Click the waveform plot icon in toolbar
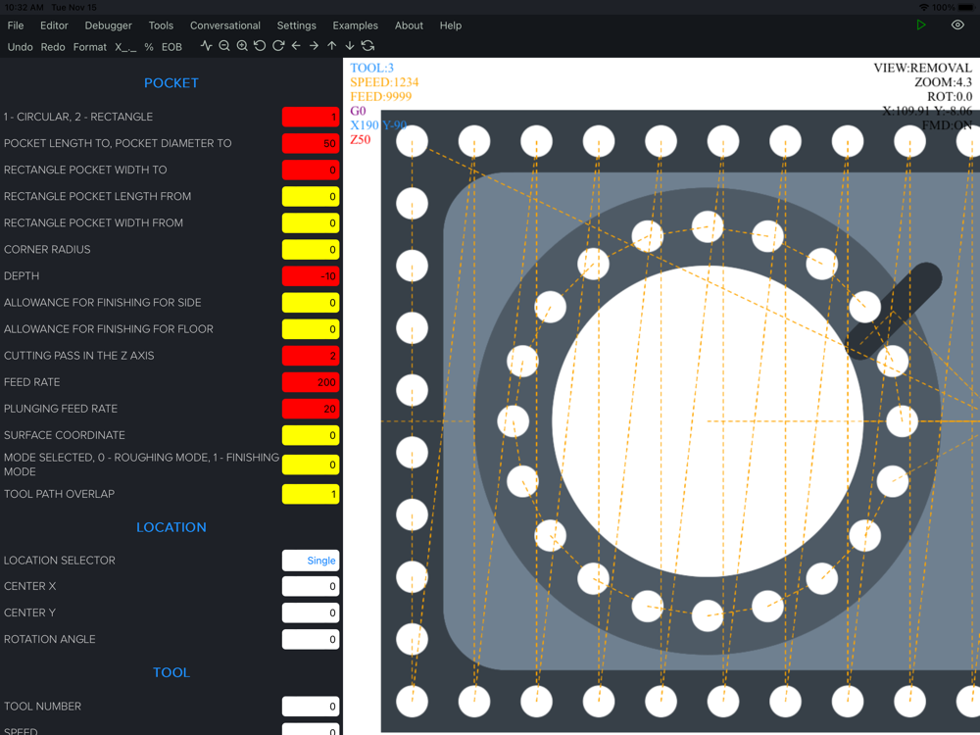Screen dimensions: 980x735 click(x=206, y=46)
